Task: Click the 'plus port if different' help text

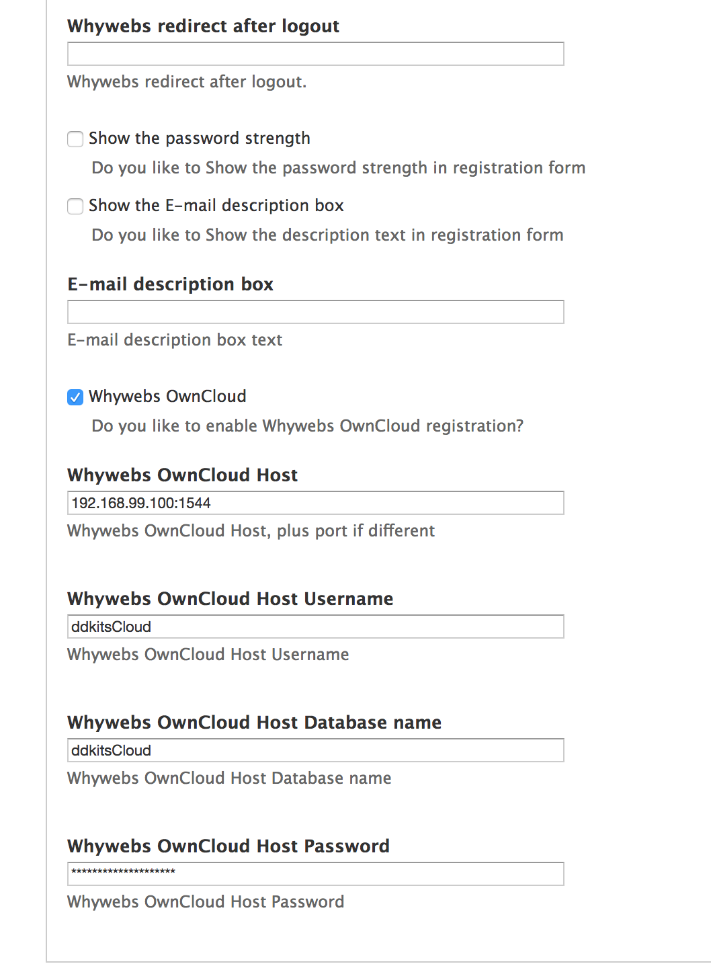Action: tap(355, 531)
